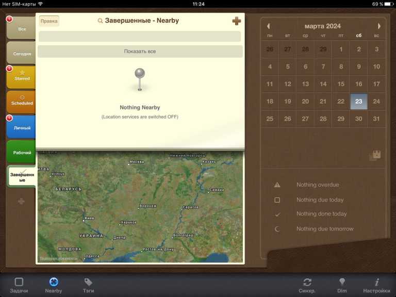Open Settings info icon
Viewport: 396px width, 297px height.
click(x=376, y=282)
